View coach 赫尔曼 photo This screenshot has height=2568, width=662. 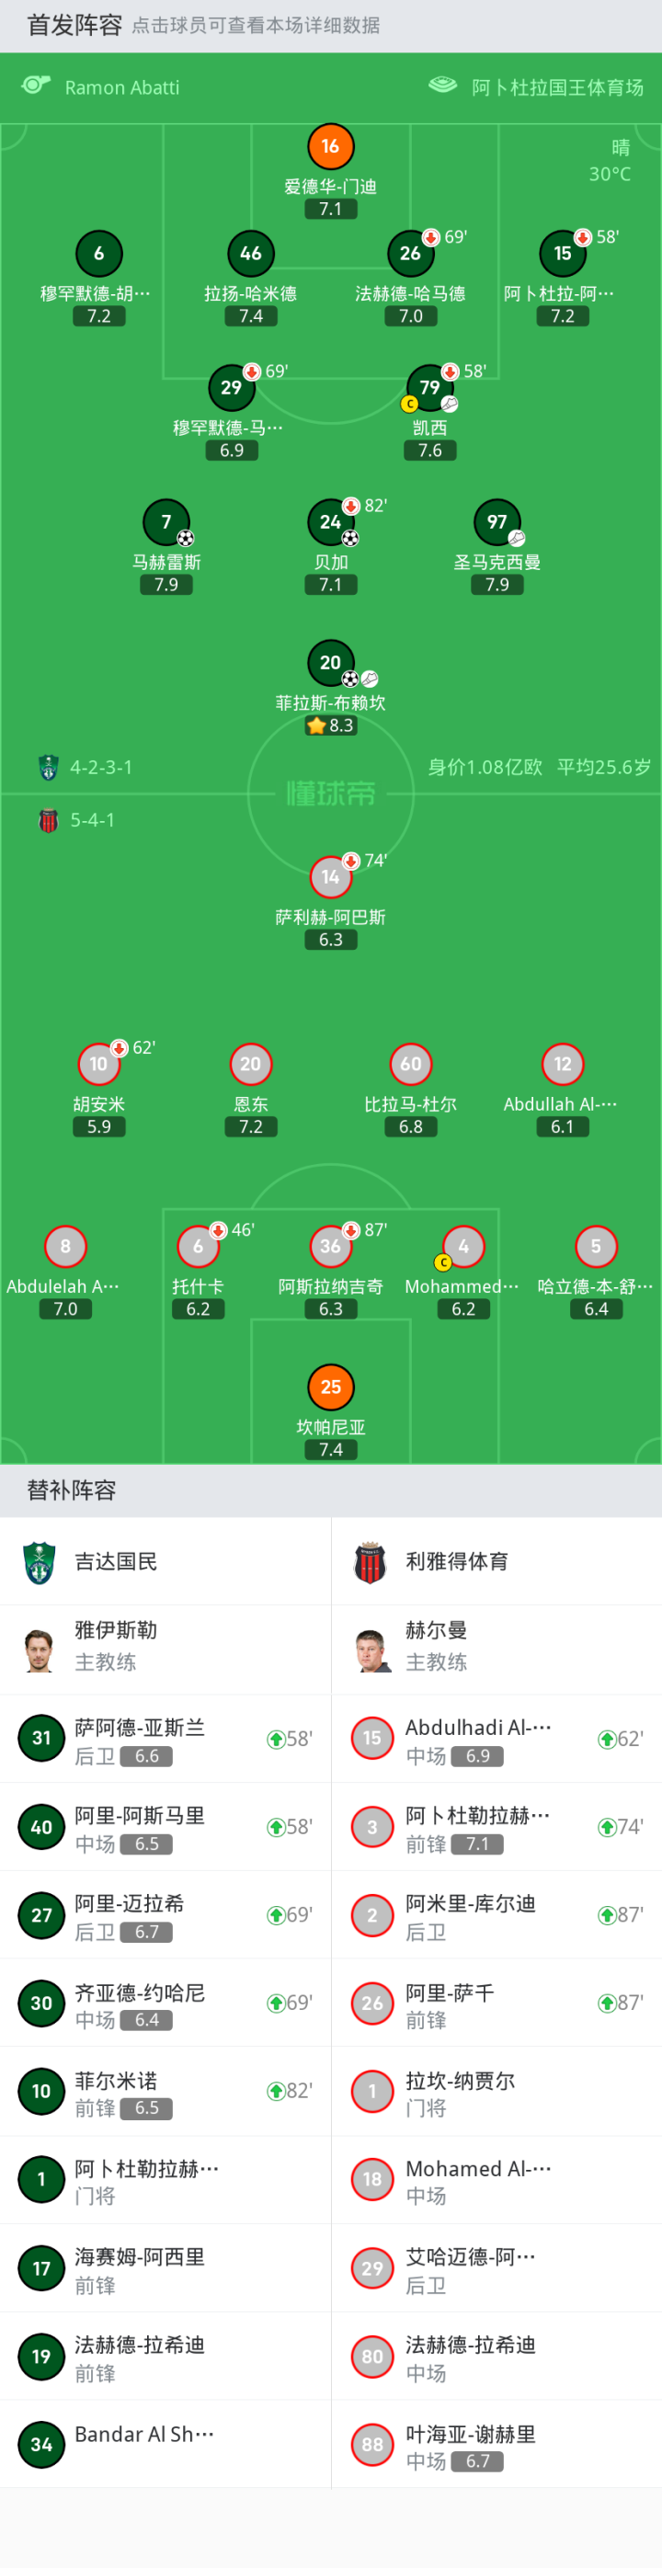coord(371,1649)
